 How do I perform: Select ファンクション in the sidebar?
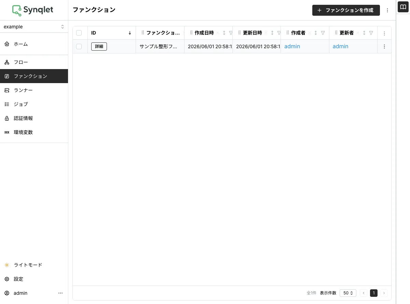pyautogui.click(x=34, y=76)
